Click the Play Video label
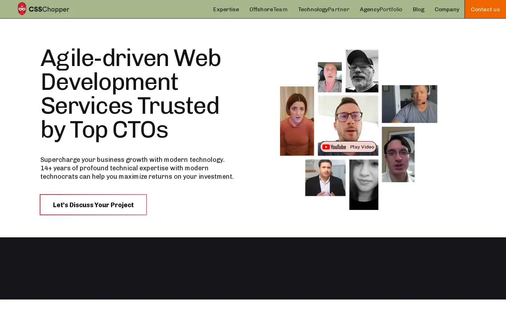506x316 pixels. click(362, 147)
